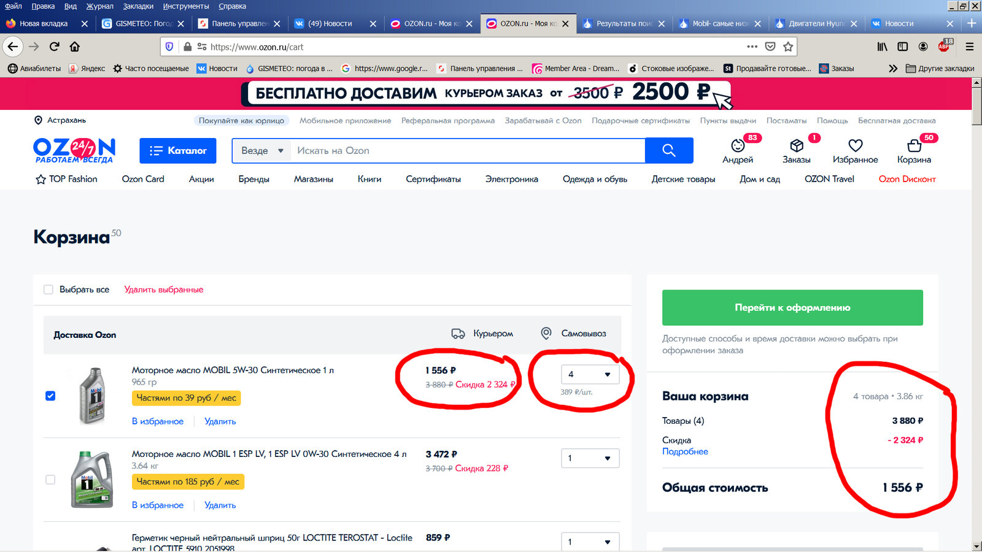Click site tracking protection shield icon
982x552 pixels.
coord(170,47)
